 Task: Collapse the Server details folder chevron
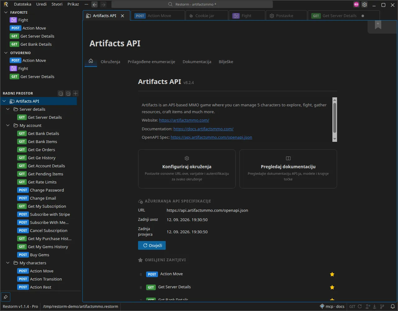coord(8,109)
